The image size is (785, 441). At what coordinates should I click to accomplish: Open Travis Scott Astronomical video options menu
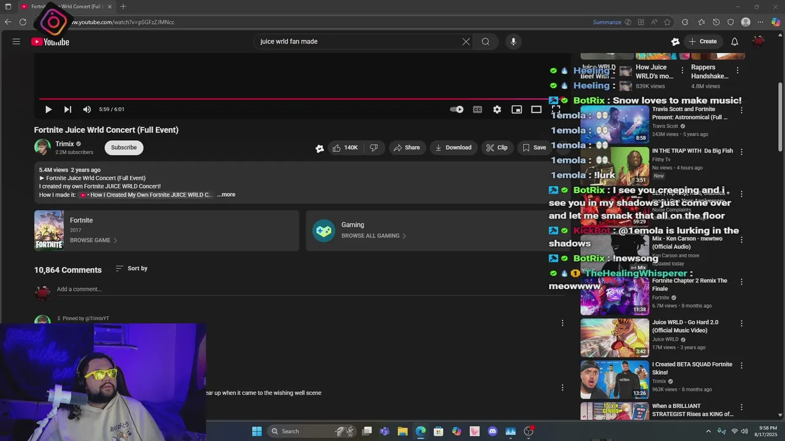[x=741, y=111]
